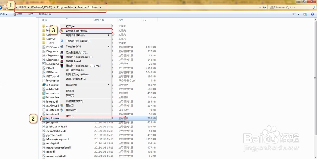Click the zh-CN folder icon
The width and height of the screenshot is (317, 159).
pos(44,43)
